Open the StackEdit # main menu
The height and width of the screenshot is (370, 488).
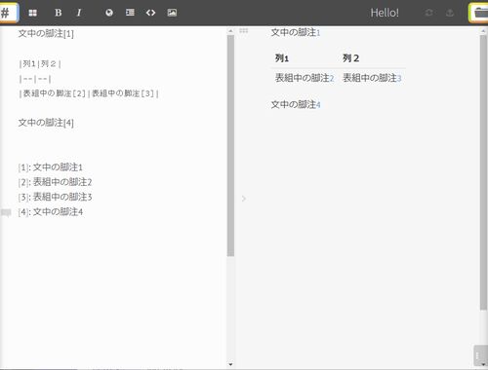(9, 13)
